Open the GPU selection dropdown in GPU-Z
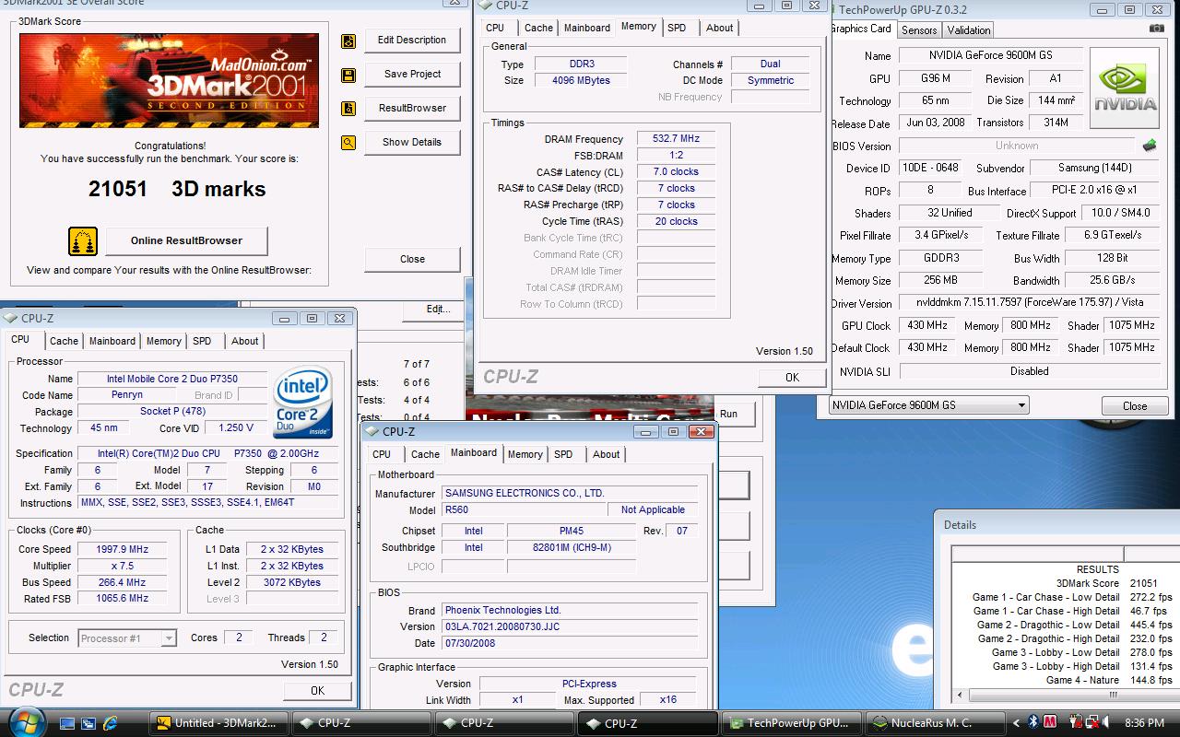Viewport: 1180px width, 737px height. tap(1021, 405)
